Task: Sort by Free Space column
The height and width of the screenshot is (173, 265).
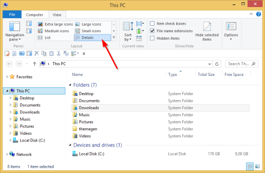Action: pos(234,75)
